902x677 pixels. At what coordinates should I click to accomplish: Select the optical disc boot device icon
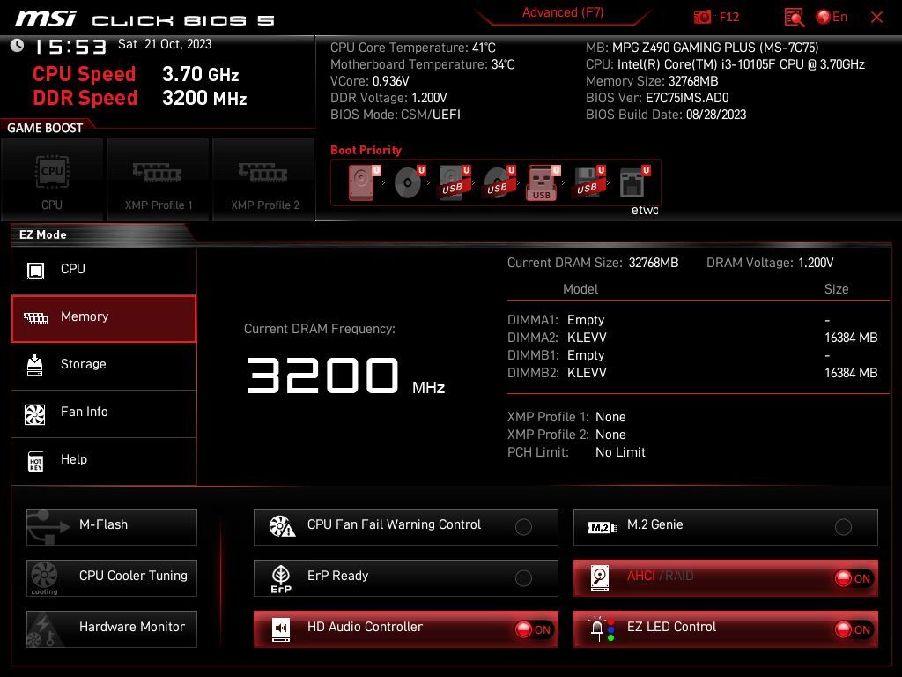click(410, 182)
